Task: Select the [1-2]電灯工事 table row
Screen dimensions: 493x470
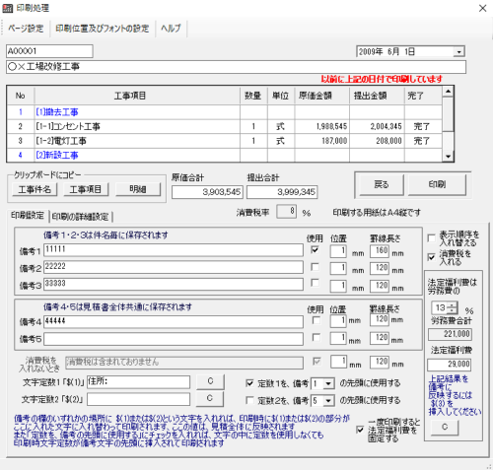Action: point(225,141)
